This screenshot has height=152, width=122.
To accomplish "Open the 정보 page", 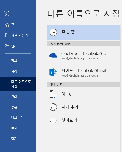I will click(18, 61).
